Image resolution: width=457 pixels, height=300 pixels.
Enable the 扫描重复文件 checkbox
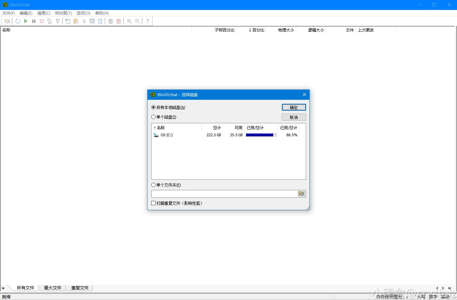(153, 203)
